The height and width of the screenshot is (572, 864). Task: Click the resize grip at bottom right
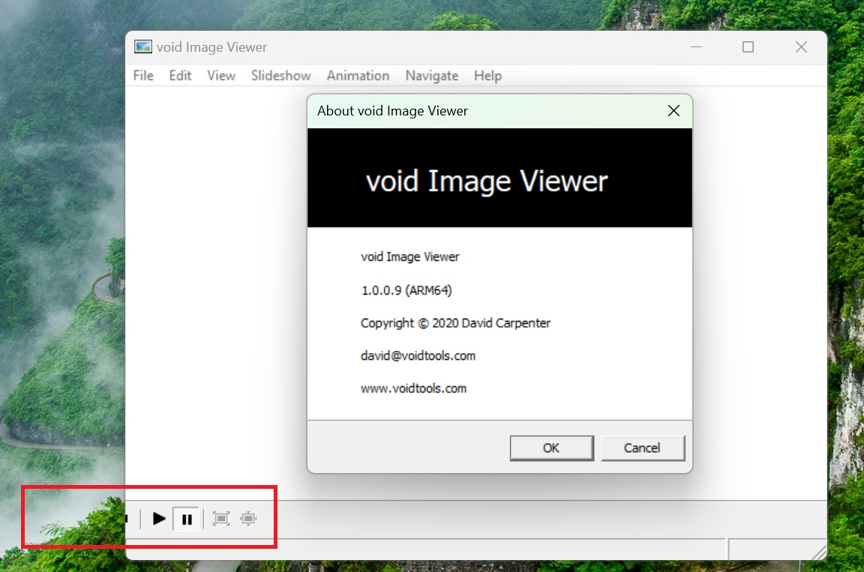click(817, 555)
